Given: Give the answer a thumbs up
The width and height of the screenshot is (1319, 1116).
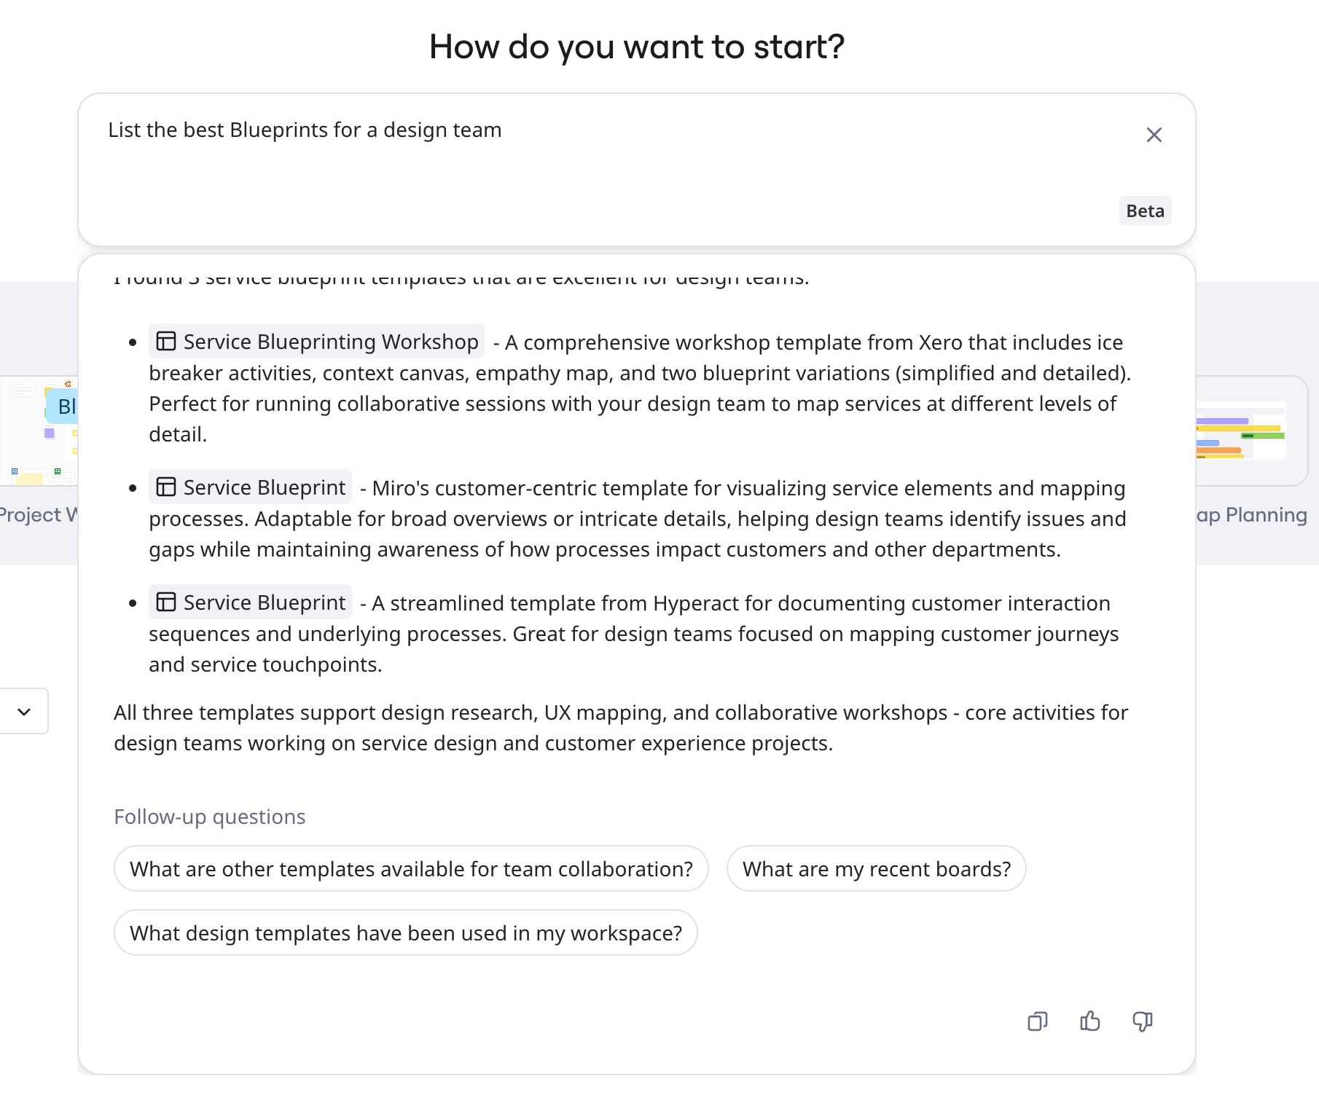Looking at the screenshot, I should 1089,1021.
